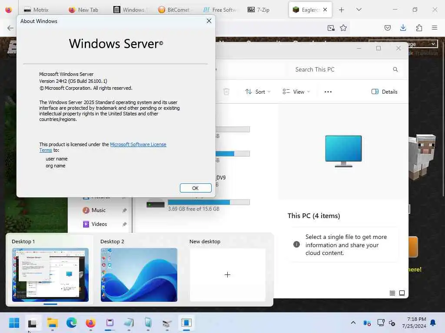Open the Firefox extensions puzzle icon

(x=419, y=28)
